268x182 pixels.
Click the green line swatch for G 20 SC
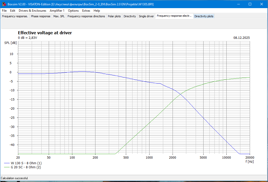click(x=7, y=167)
